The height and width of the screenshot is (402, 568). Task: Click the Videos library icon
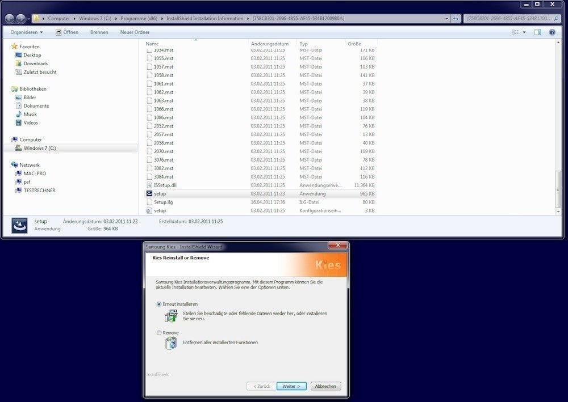19,123
